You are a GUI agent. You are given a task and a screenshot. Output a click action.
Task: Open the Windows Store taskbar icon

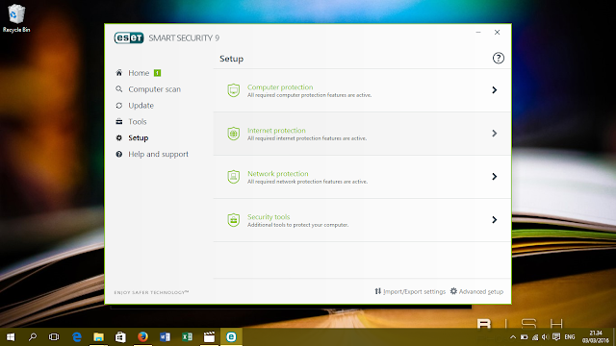(x=120, y=337)
